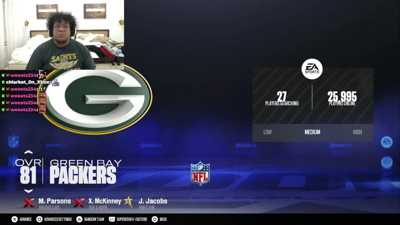The image size is (400, 225).
Task: Select player name M. Parsons
Action: click(x=55, y=201)
